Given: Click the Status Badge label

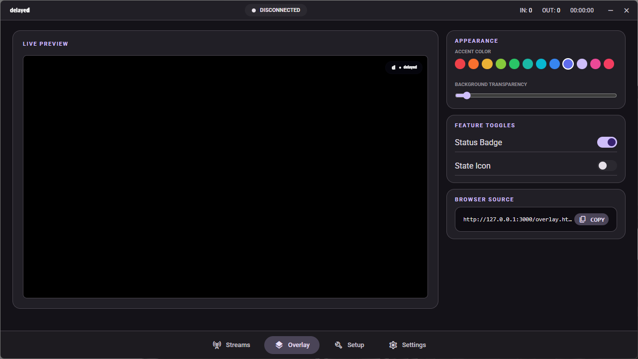Looking at the screenshot, I should pos(478,142).
